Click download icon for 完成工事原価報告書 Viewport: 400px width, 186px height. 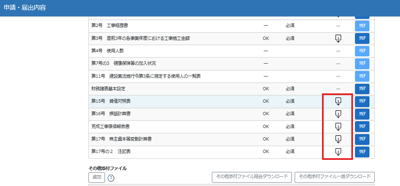(338, 126)
